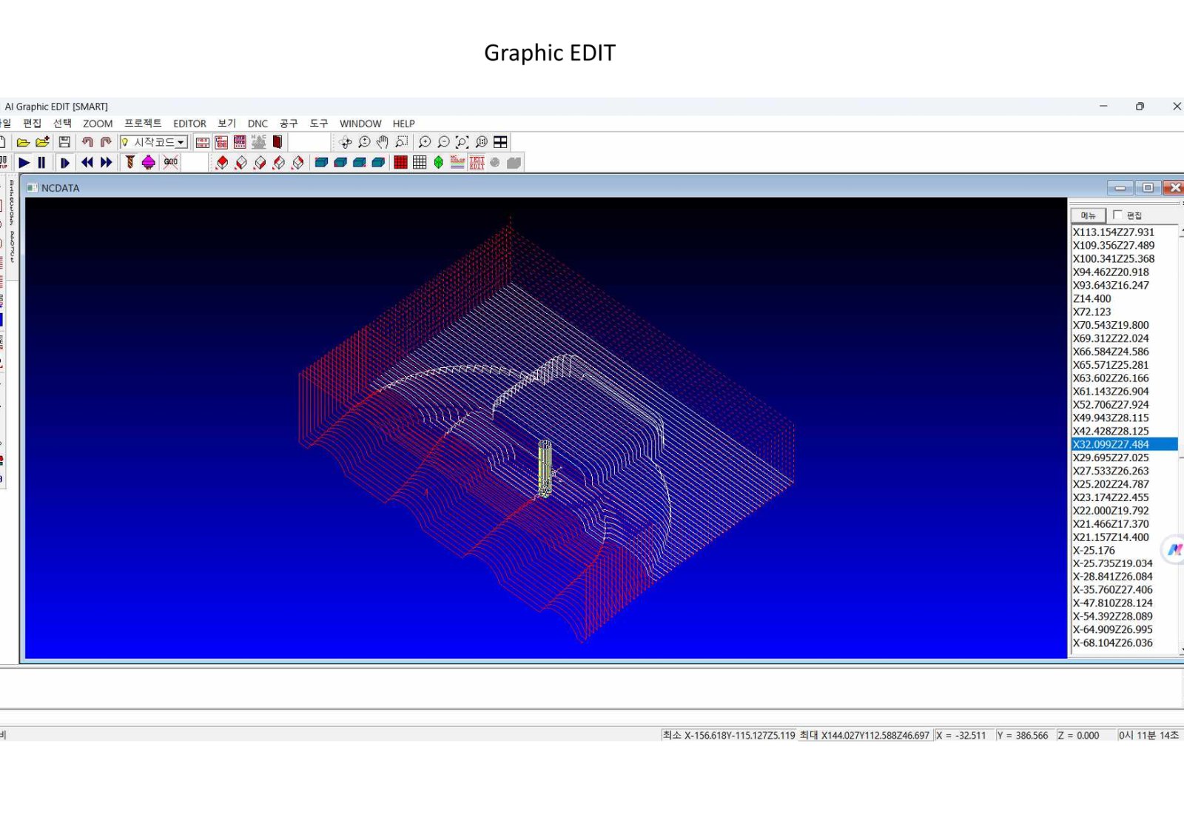Click the red grid shading icon

pyautogui.click(x=400, y=163)
